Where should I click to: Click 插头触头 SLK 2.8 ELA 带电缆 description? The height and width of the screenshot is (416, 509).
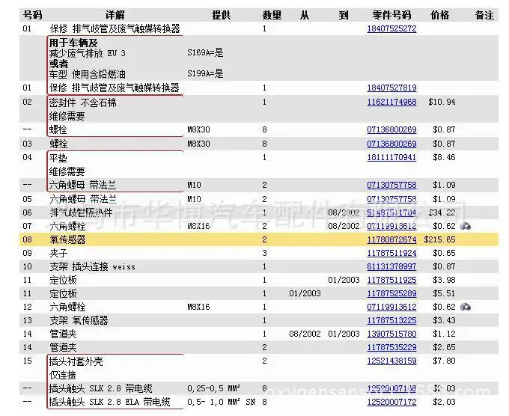[110, 402]
